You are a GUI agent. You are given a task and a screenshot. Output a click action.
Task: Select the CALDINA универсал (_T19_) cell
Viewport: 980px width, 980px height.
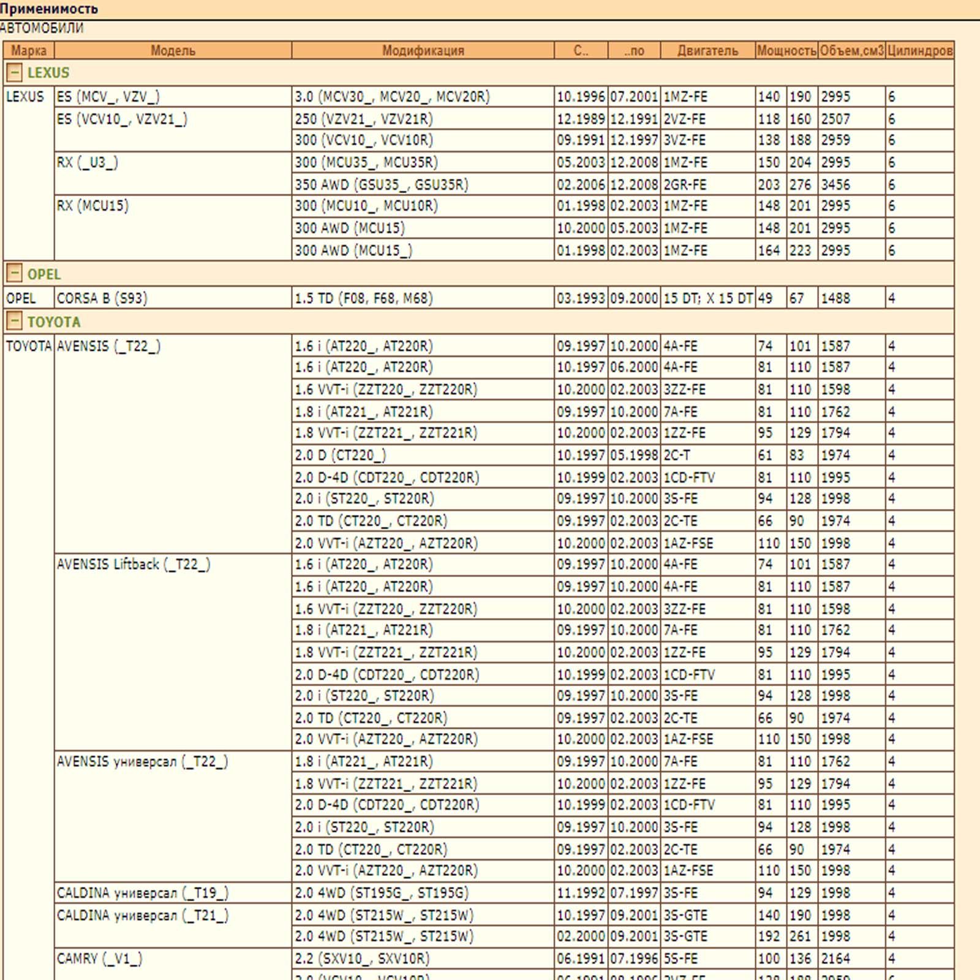pos(142,893)
